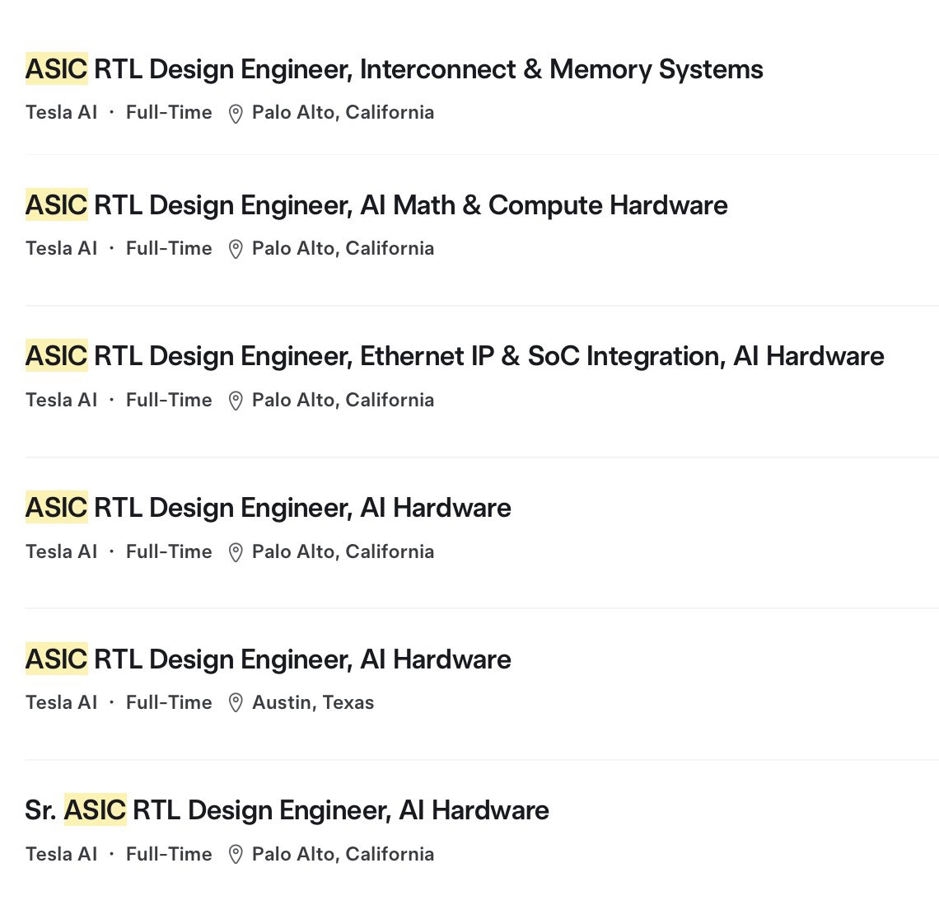Click "Tesla AI" on the Austin, Texas listing

click(x=61, y=702)
